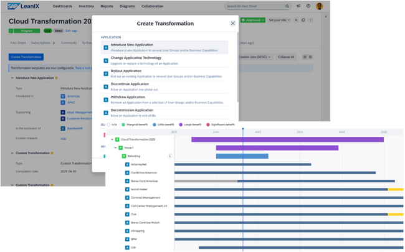The image size is (405, 252).
Task: Click the purple Cloud Transformation 2025 timeline bar
Action: [x=287, y=139]
